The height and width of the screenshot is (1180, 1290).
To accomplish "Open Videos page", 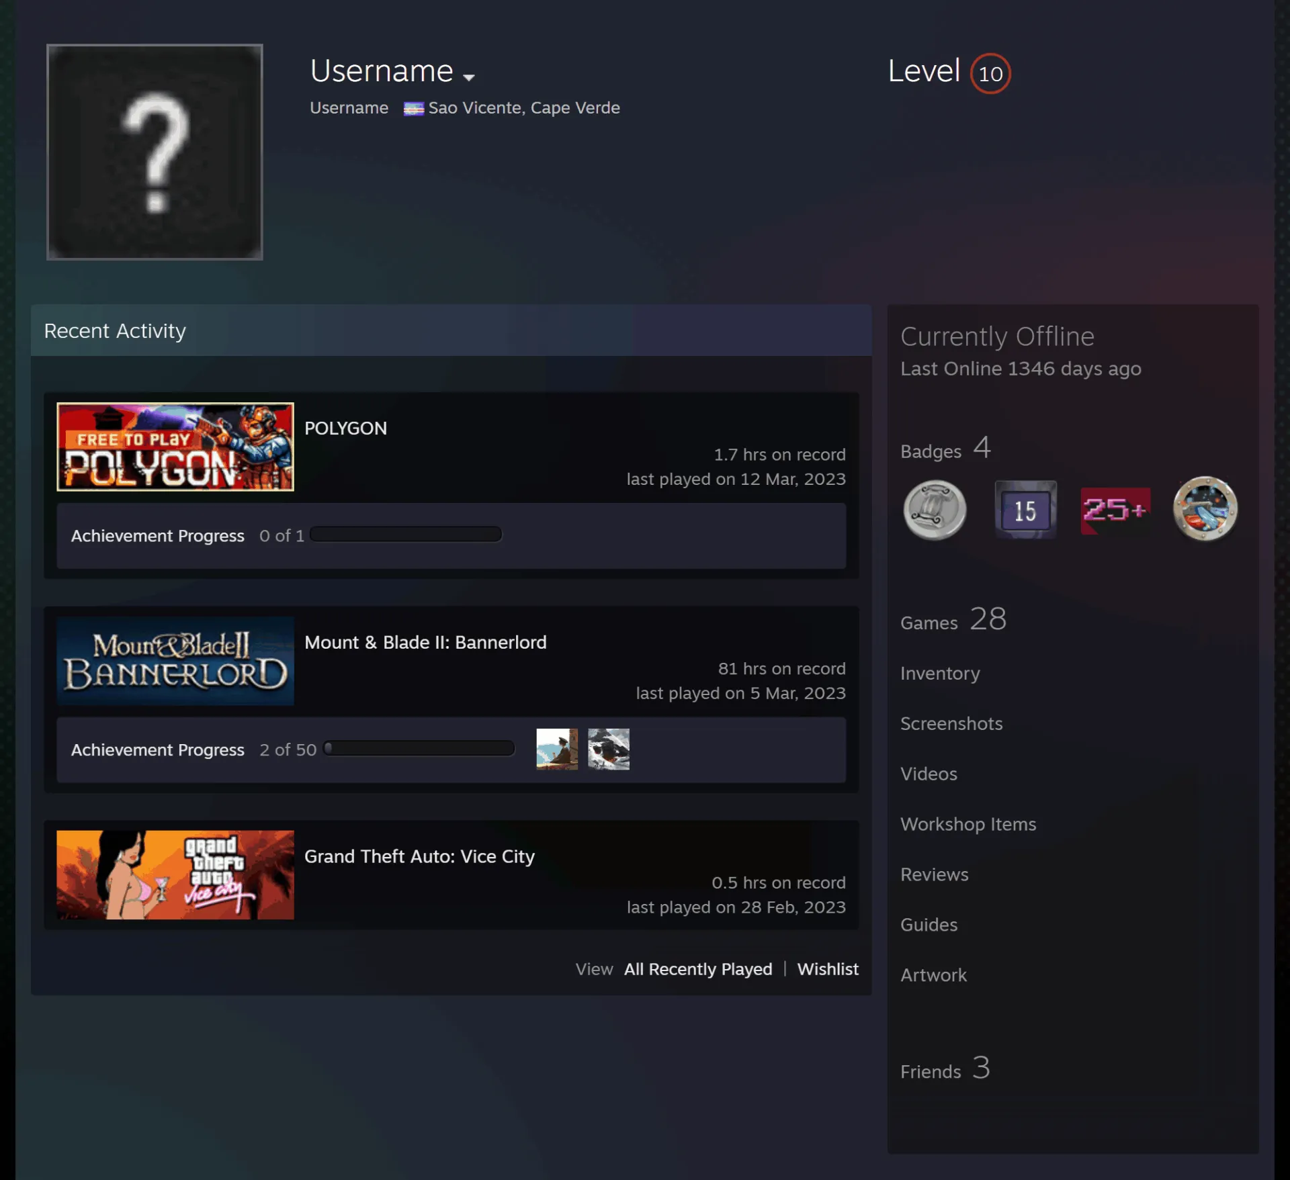I will pyautogui.click(x=929, y=774).
